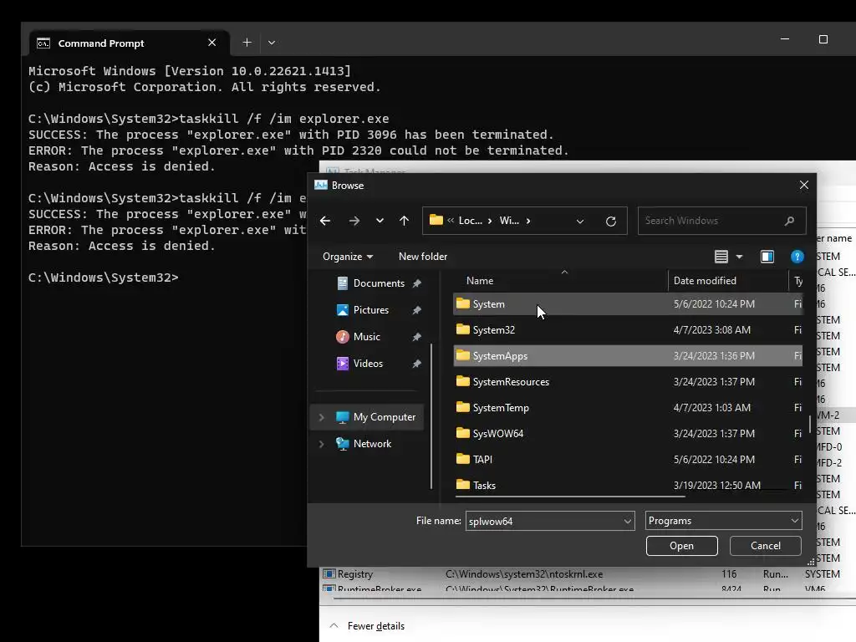Go up one folder level
Screen dimensions: 856x642
tap(404, 221)
